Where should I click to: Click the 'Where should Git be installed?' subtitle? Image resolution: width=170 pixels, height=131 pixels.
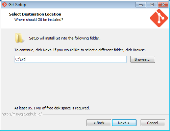(x=39, y=20)
